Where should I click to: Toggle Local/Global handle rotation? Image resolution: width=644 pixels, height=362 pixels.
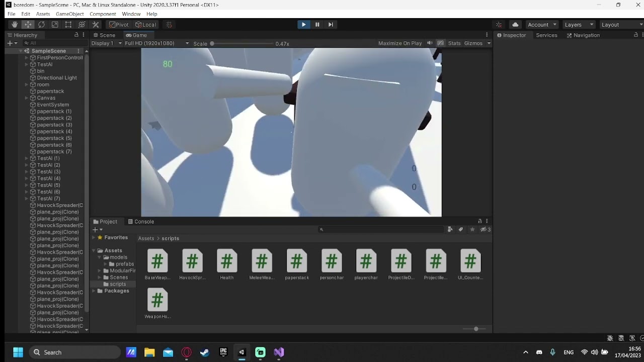click(x=146, y=25)
